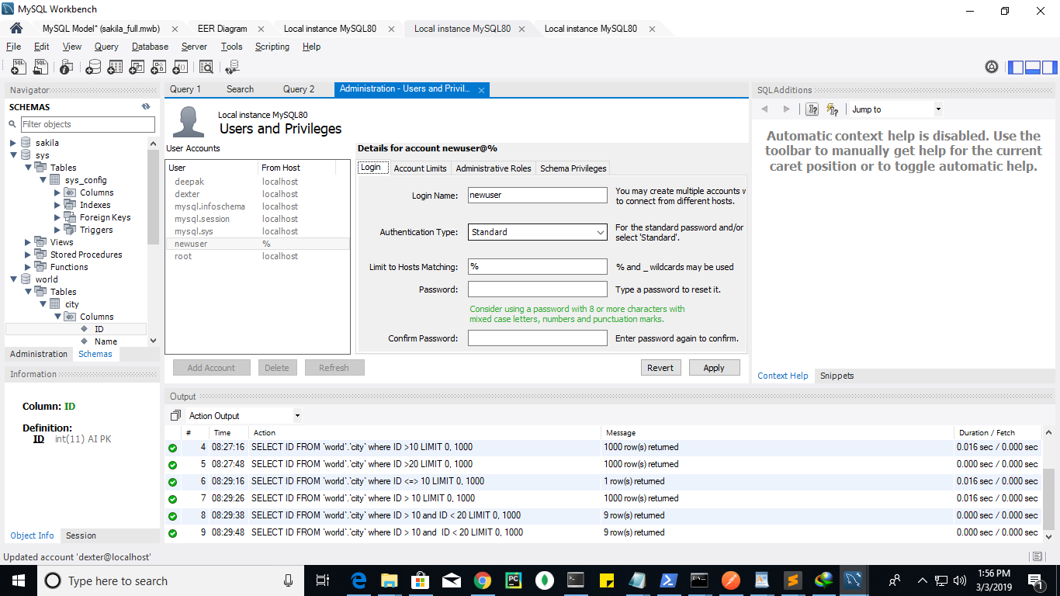
Task: Click the status bar output icon
Action: coord(1037,556)
